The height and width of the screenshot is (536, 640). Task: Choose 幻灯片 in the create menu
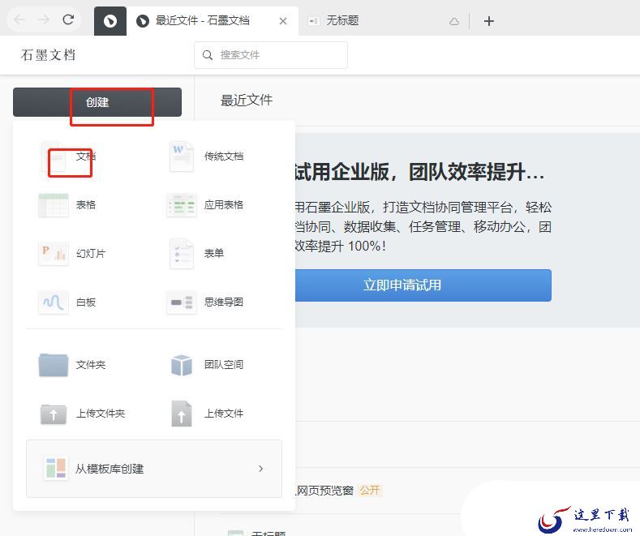coord(91,253)
